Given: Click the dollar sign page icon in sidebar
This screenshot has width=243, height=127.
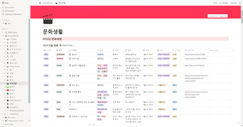Looking at the screenshot, I should 8,43.
